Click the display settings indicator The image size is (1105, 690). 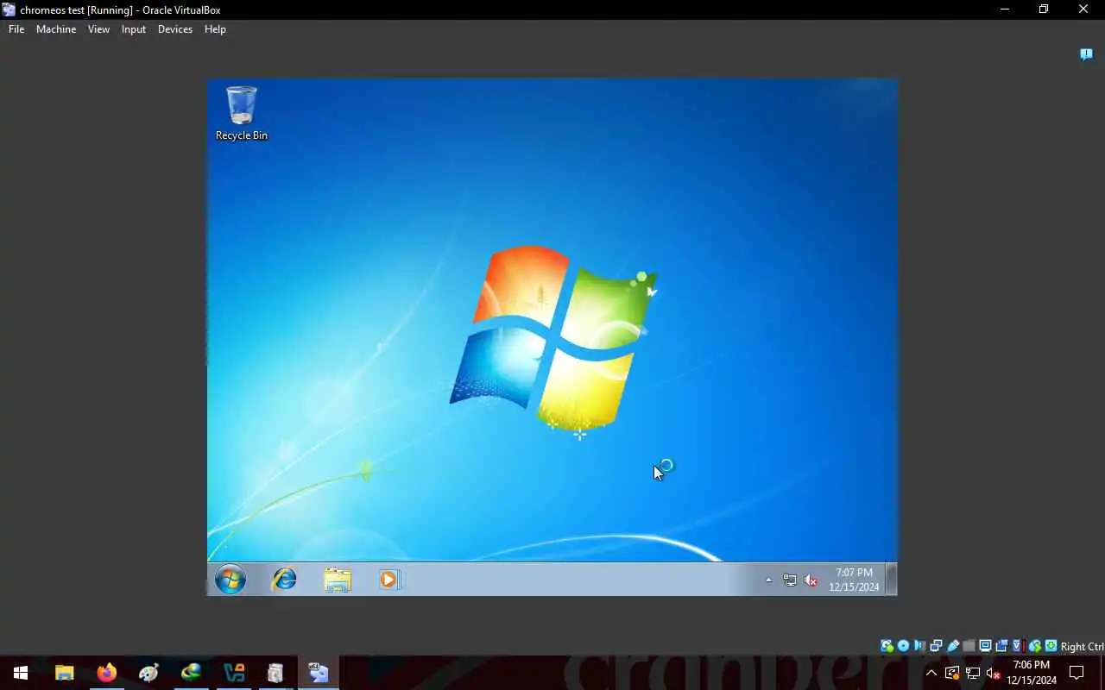pos(985,646)
